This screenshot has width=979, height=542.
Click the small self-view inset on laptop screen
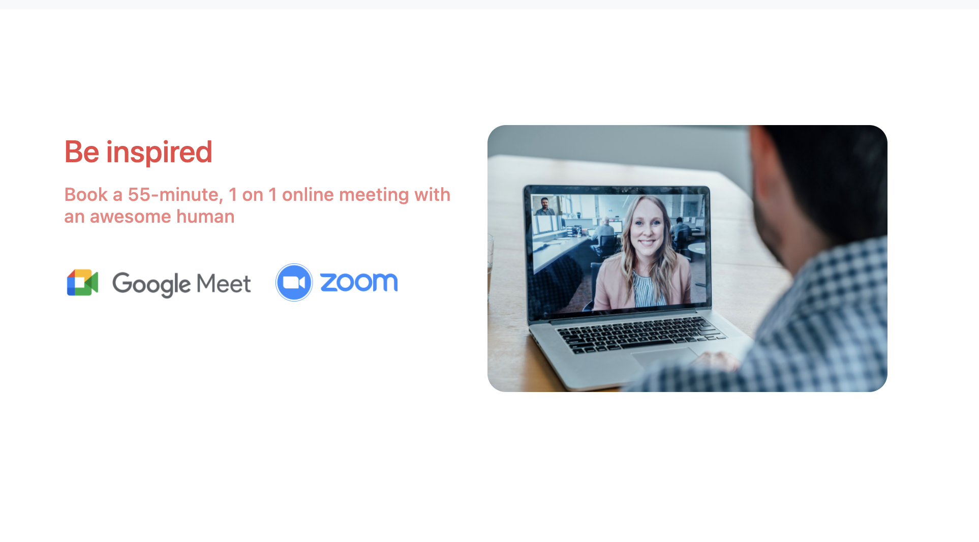pos(544,206)
